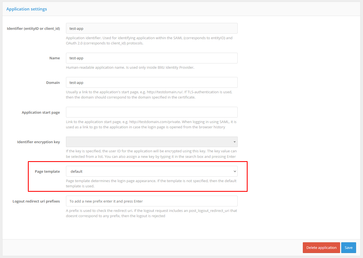This screenshot has width=363, height=258.
Task: Click the "Domain" field label
Action: coord(53,83)
